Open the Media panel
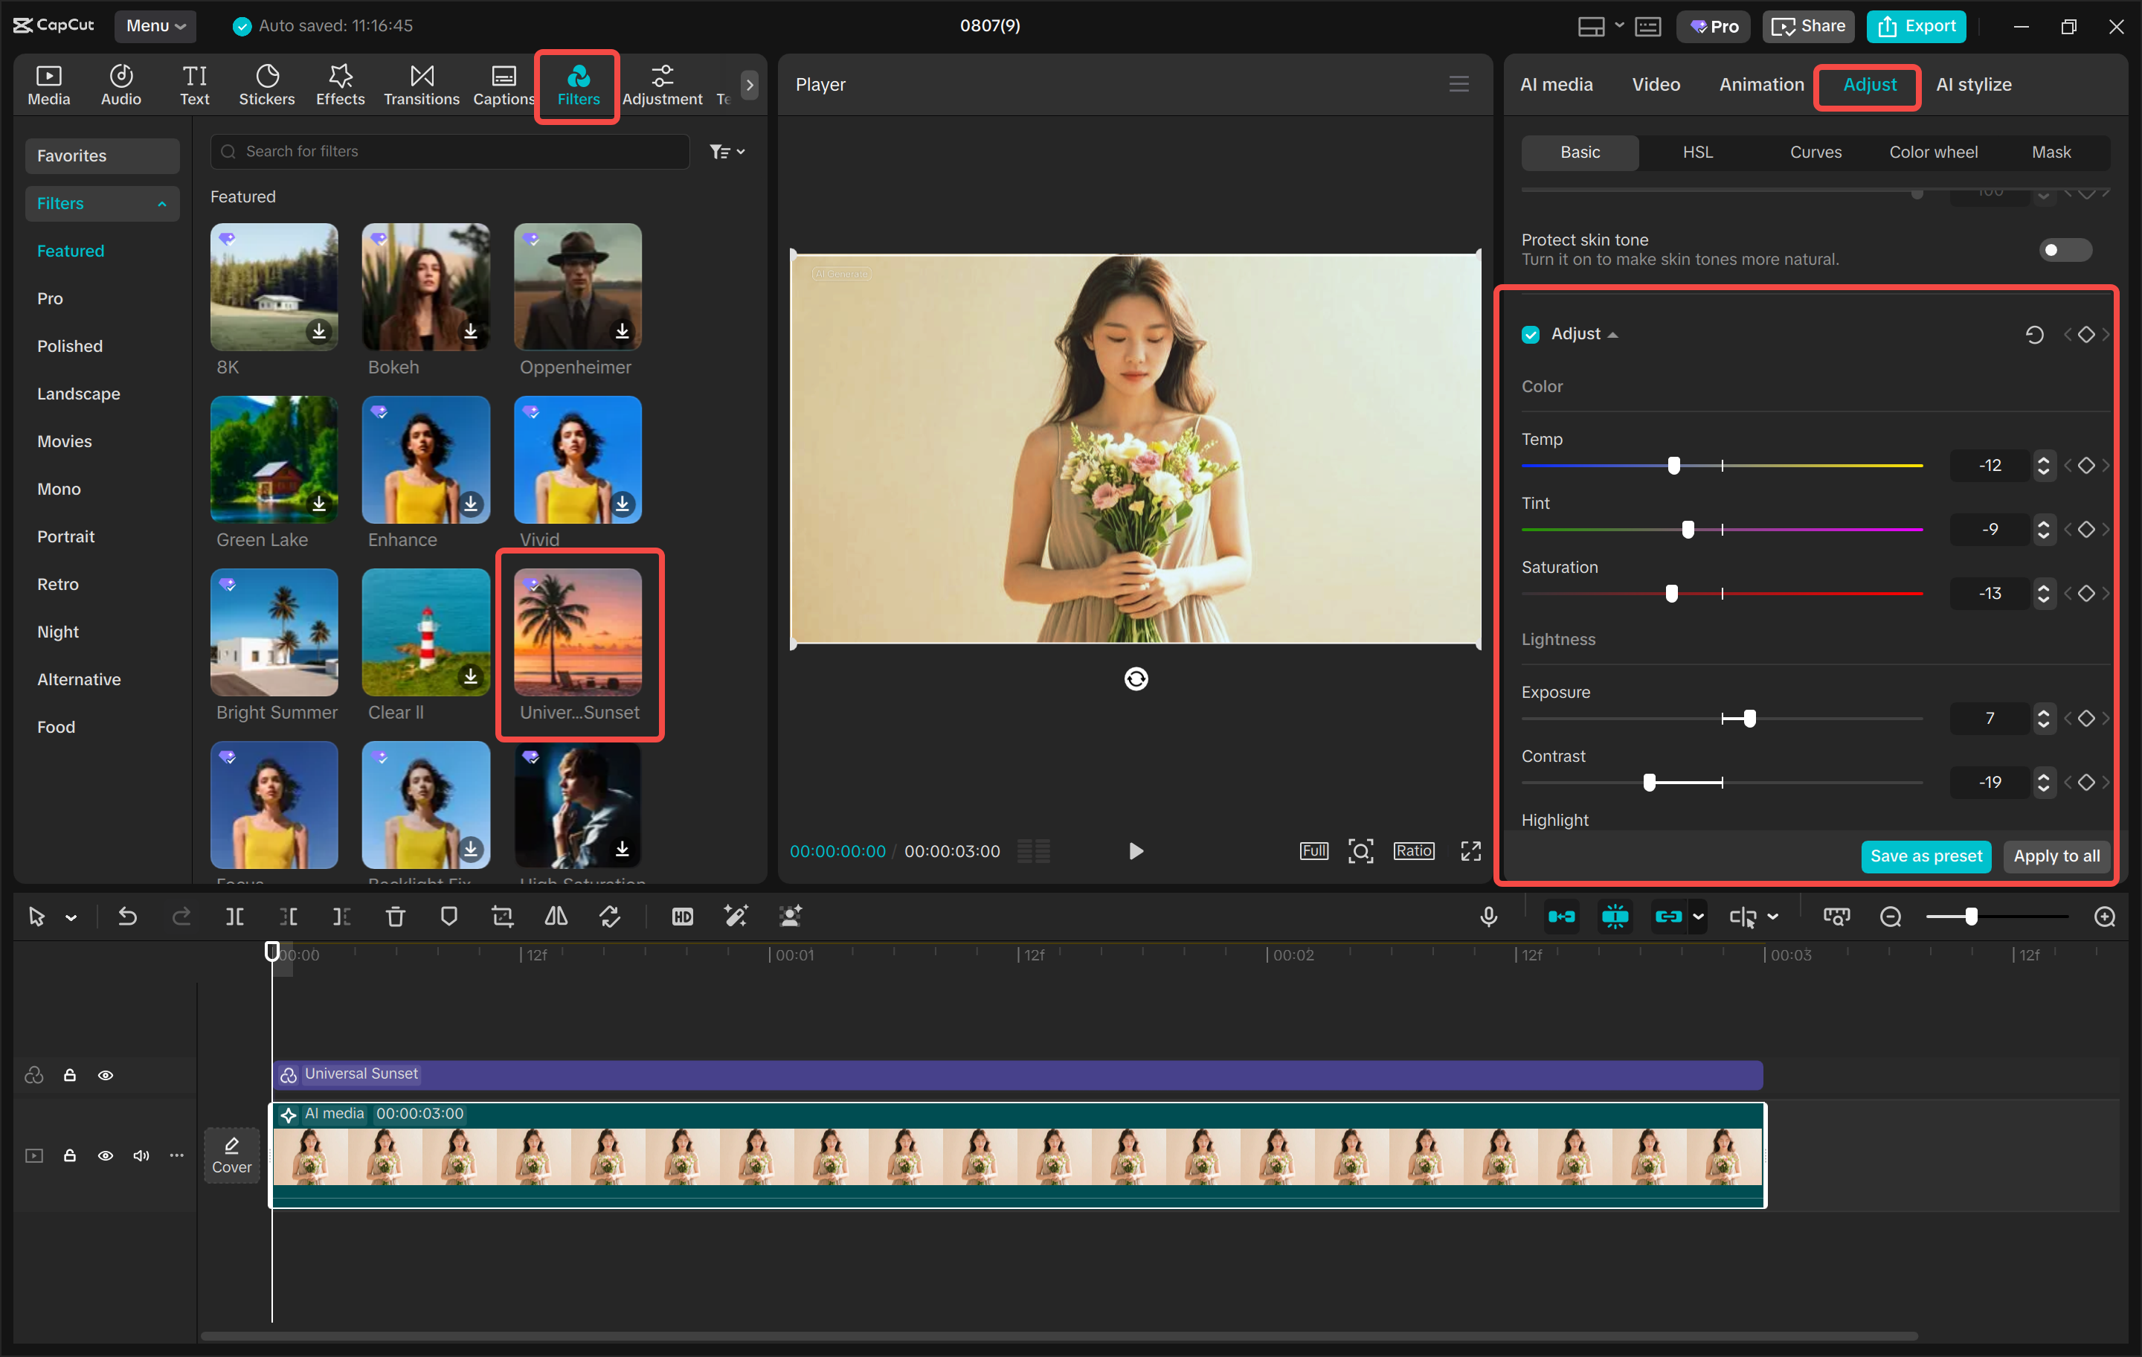This screenshot has height=1357, width=2142. (49, 86)
